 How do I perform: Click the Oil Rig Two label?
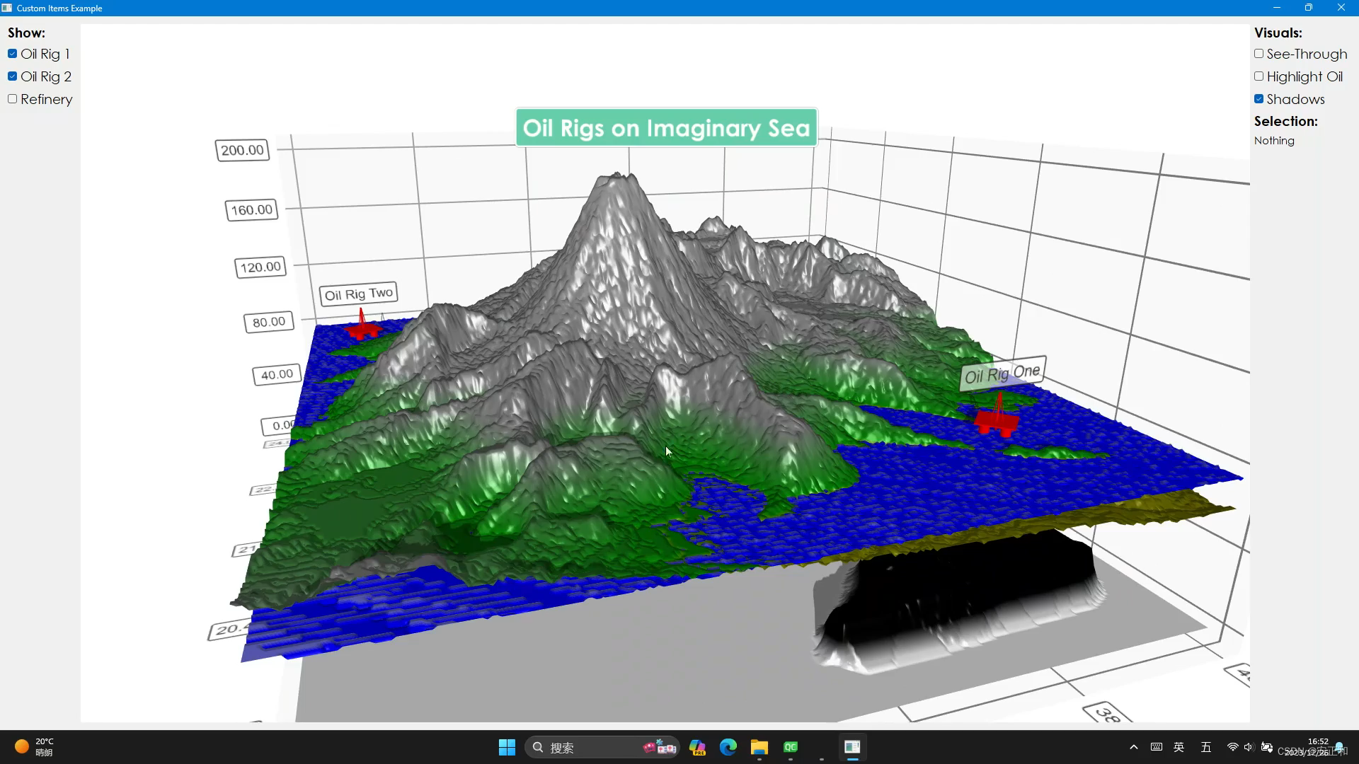pos(358,294)
